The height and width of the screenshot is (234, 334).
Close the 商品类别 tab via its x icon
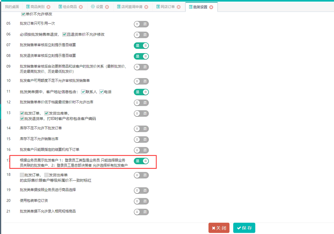point(49,7)
